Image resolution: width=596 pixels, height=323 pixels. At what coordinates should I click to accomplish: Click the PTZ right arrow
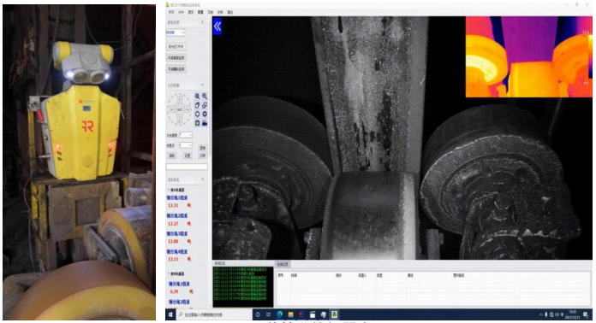(188, 109)
